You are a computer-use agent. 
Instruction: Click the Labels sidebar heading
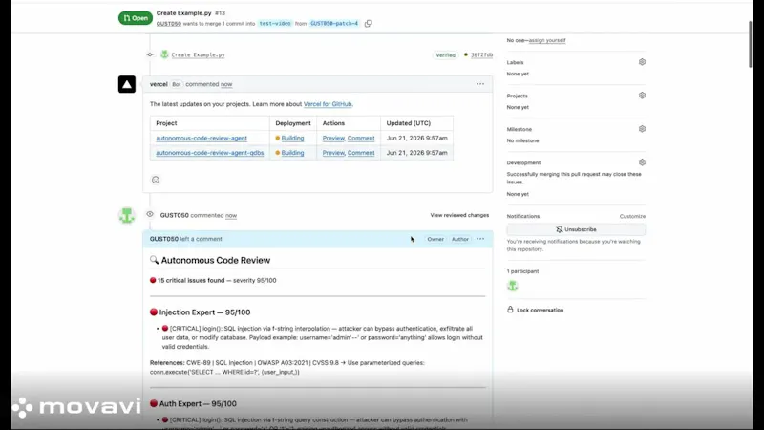click(x=515, y=62)
